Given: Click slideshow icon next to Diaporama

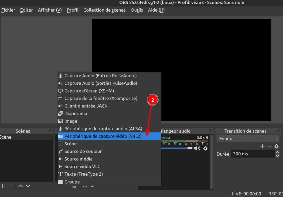Looking at the screenshot, I should 60,114.
